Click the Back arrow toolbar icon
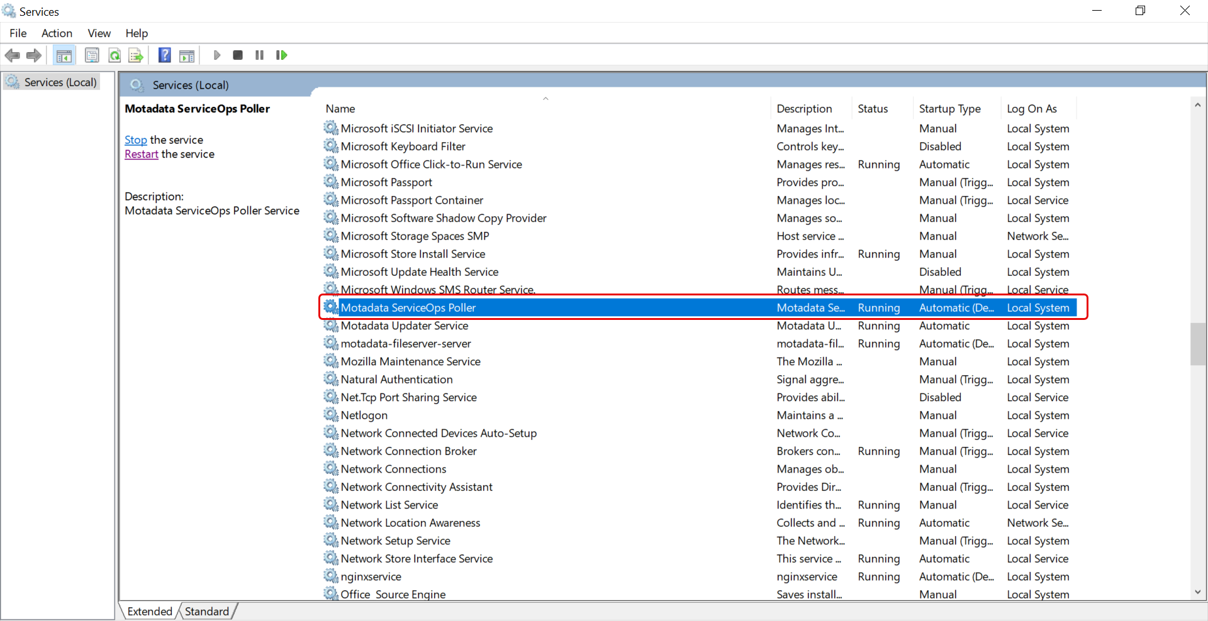This screenshot has width=1208, height=621. 12,55
